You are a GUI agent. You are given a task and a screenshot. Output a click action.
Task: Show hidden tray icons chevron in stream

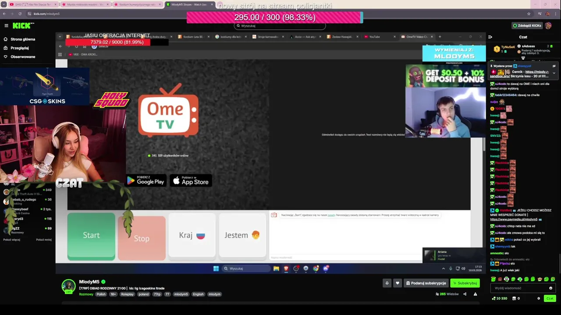click(444, 268)
